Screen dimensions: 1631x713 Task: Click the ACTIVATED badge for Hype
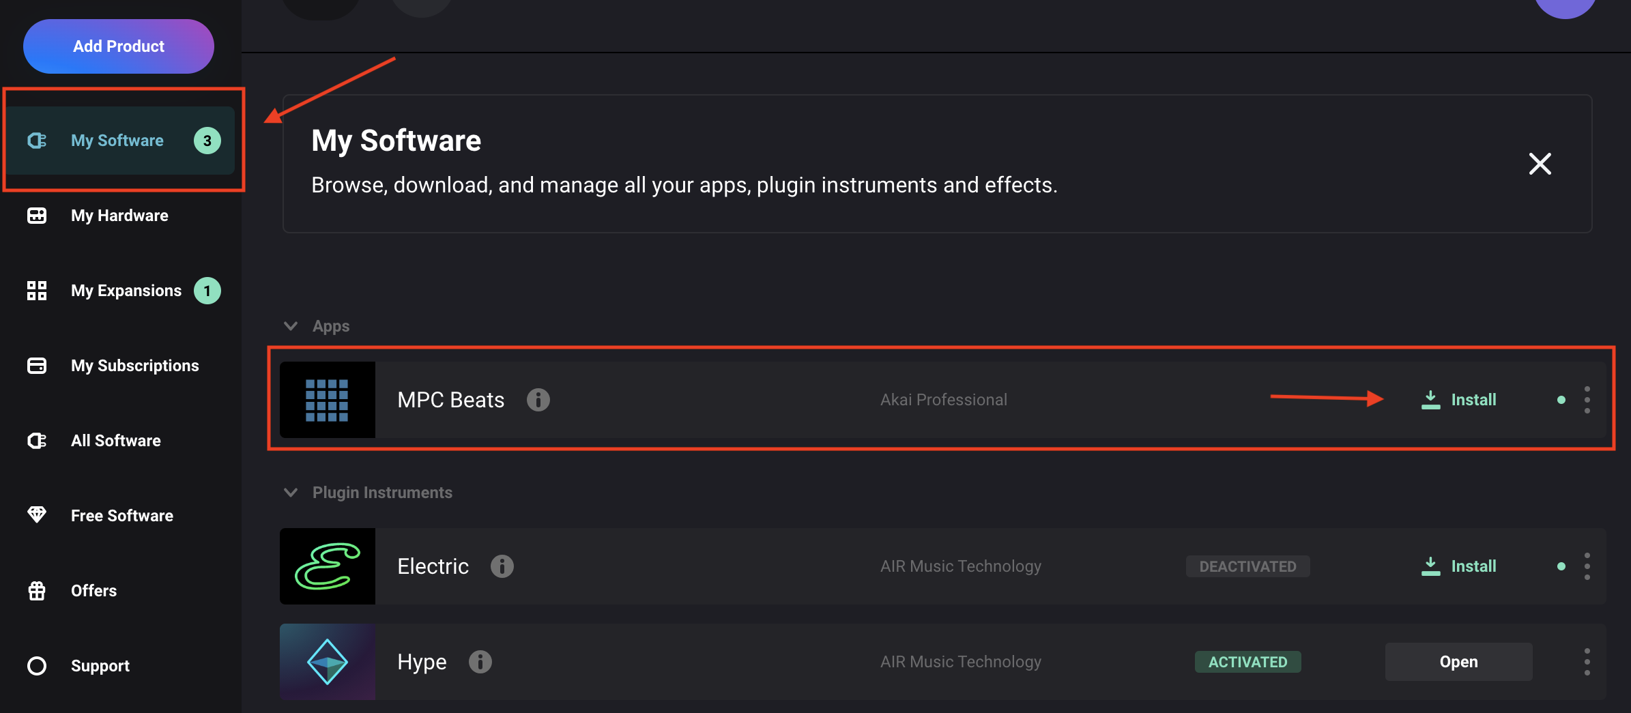(1248, 662)
